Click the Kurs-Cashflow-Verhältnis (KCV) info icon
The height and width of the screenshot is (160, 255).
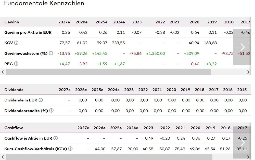point(70,149)
